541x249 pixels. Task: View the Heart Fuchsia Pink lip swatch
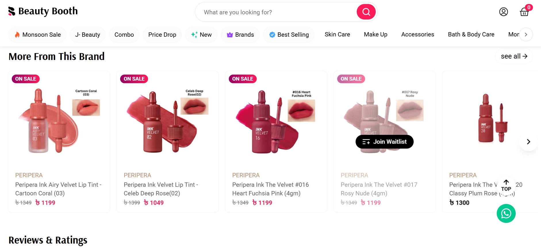301,110
